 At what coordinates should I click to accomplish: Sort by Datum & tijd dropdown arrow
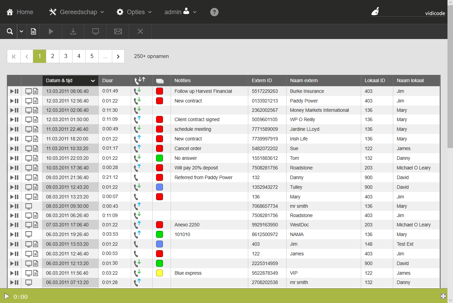(93, 81)
